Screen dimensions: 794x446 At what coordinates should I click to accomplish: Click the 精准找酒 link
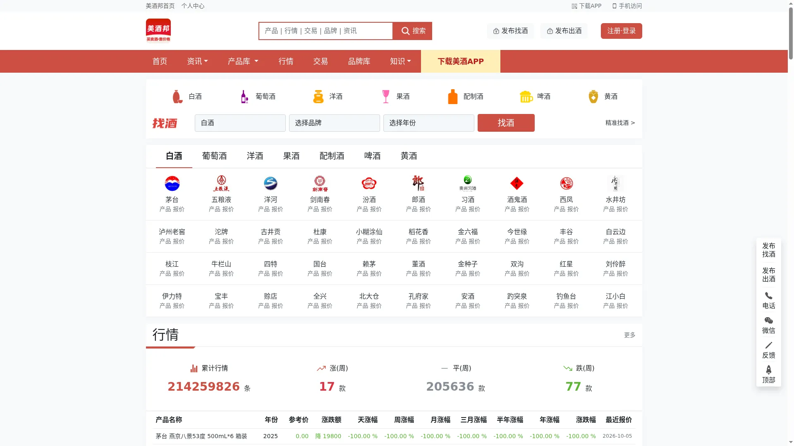620,123
